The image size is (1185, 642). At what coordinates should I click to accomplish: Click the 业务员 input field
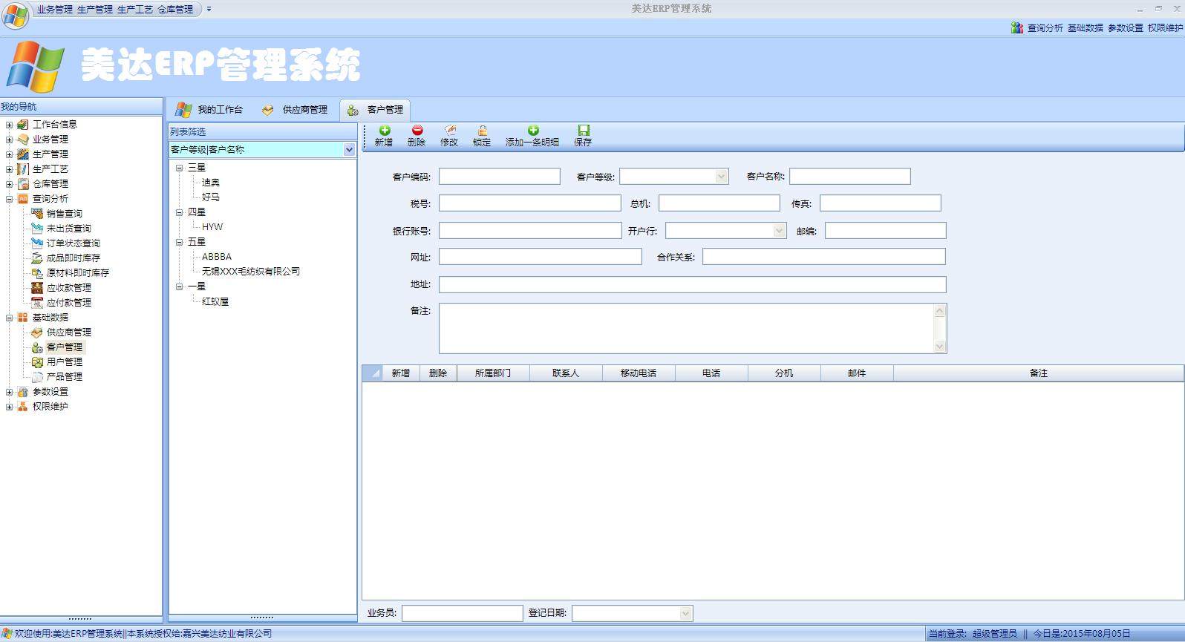tap(463, 613)
